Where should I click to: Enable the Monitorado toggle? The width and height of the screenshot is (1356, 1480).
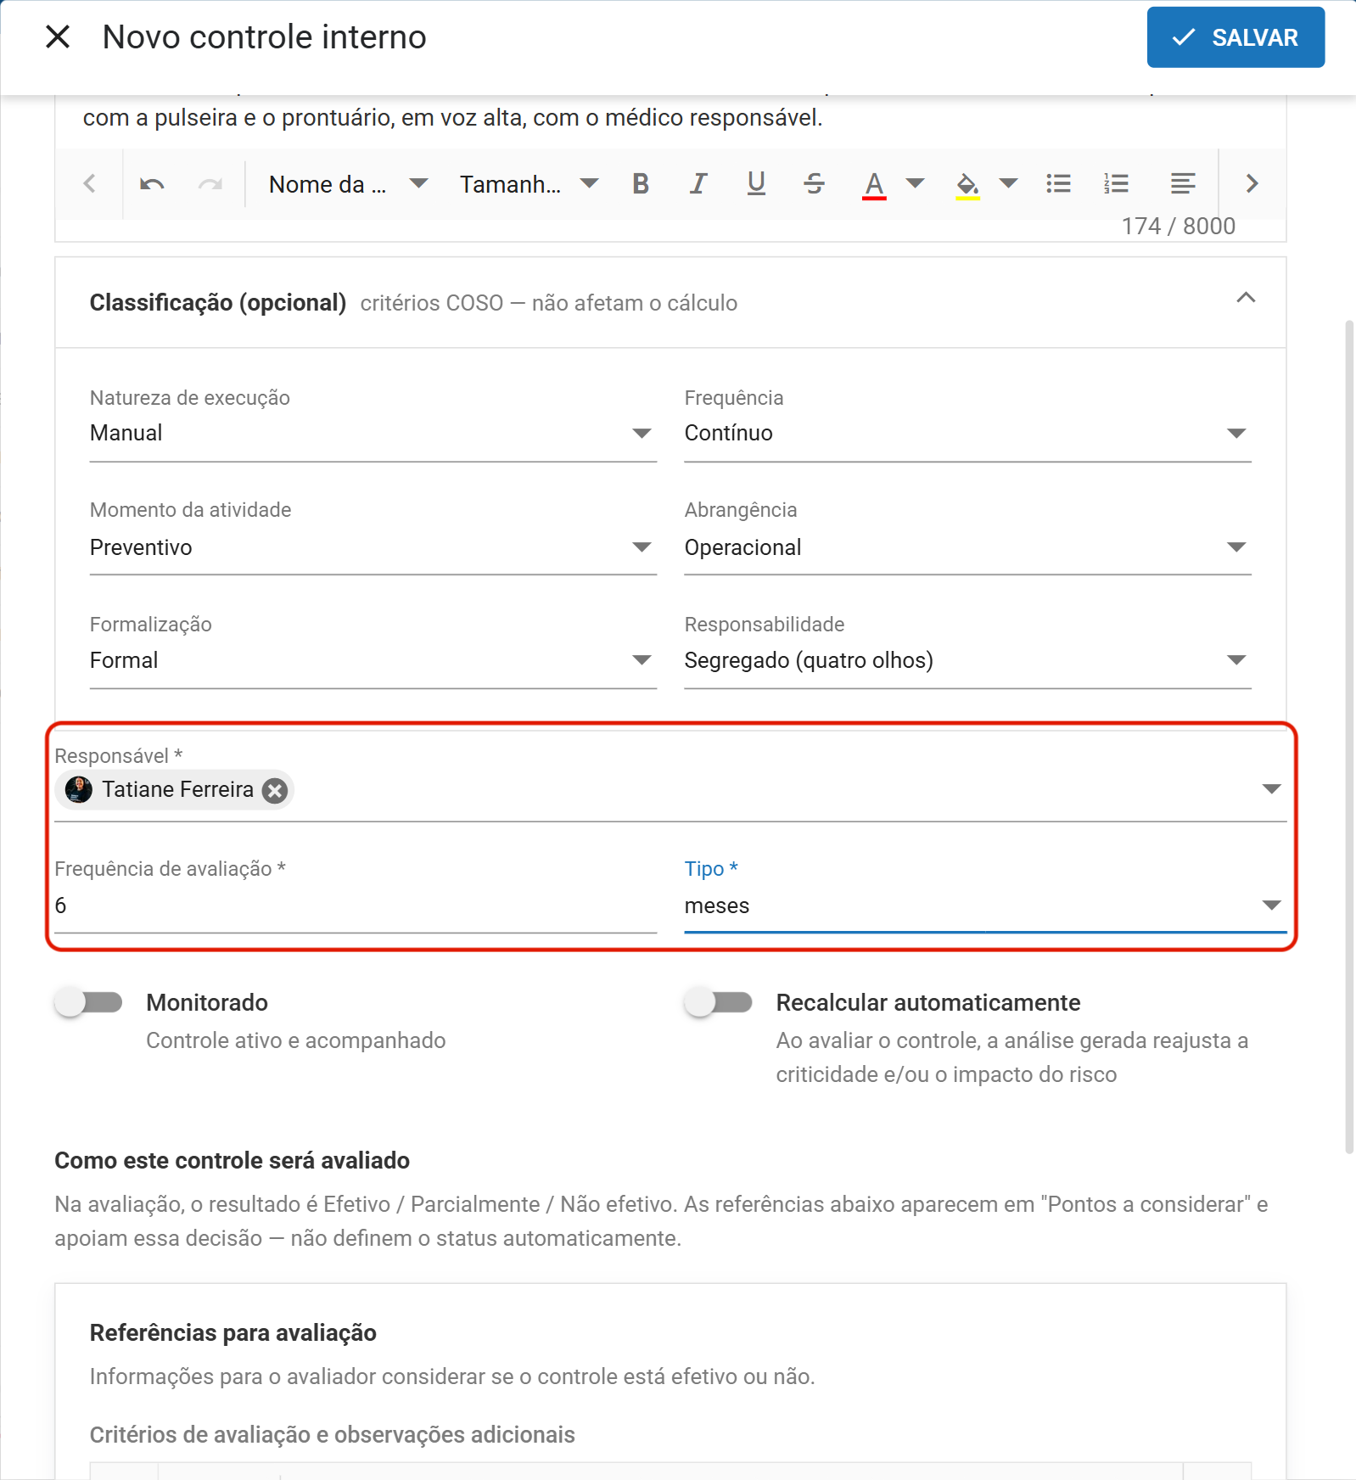click(x=89, y=1003)
